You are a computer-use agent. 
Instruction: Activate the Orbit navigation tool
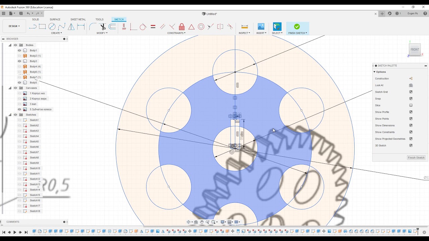click(189, 222)
